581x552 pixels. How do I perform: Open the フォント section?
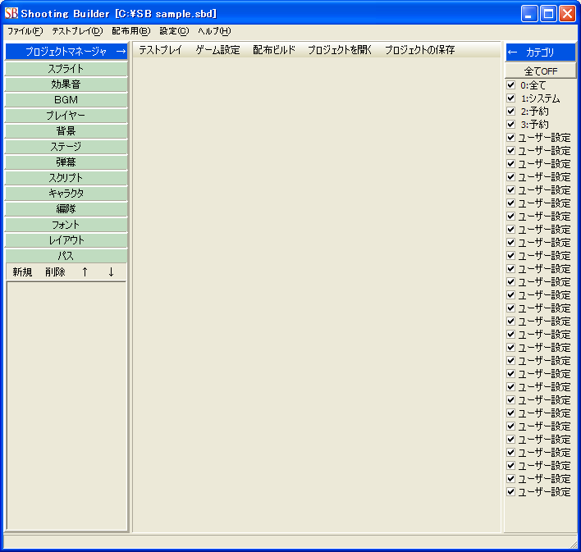click(x=66, y=225)
